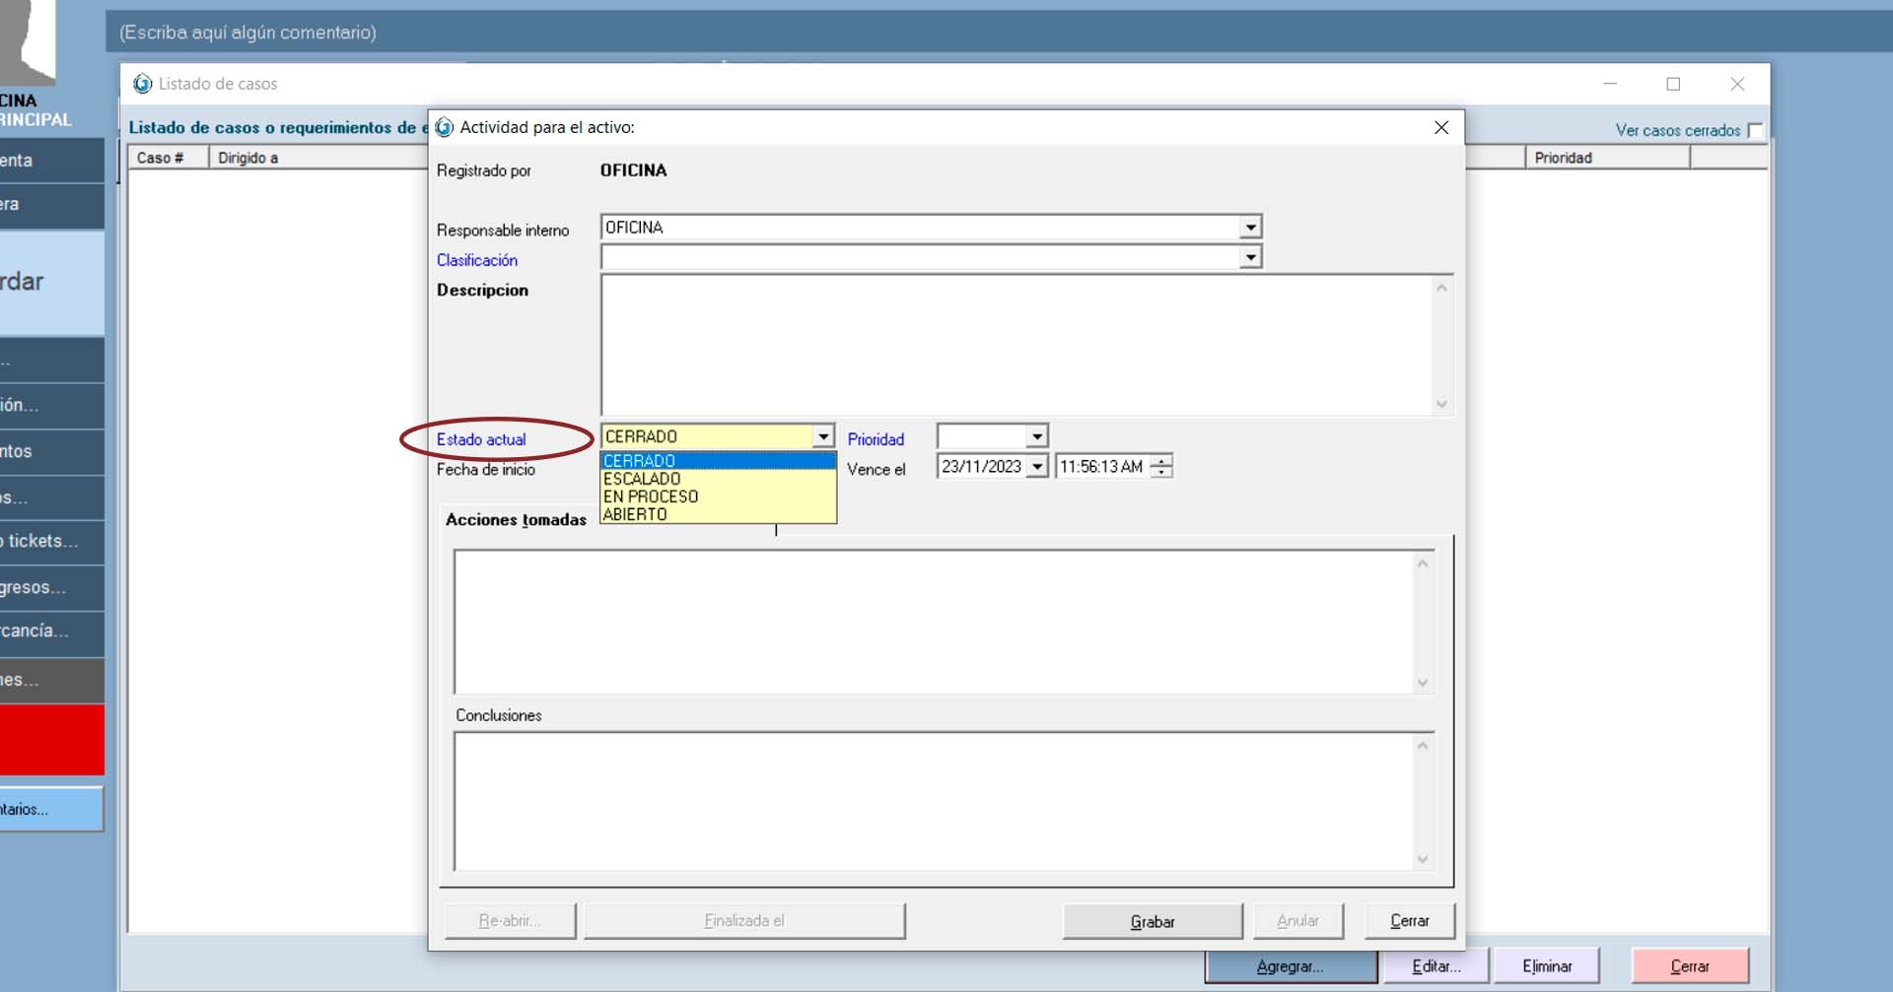The height and width of the screenshot is (992, 1893).
Task: Increase time with the spinner up arrow
Action: (1163, 461)
